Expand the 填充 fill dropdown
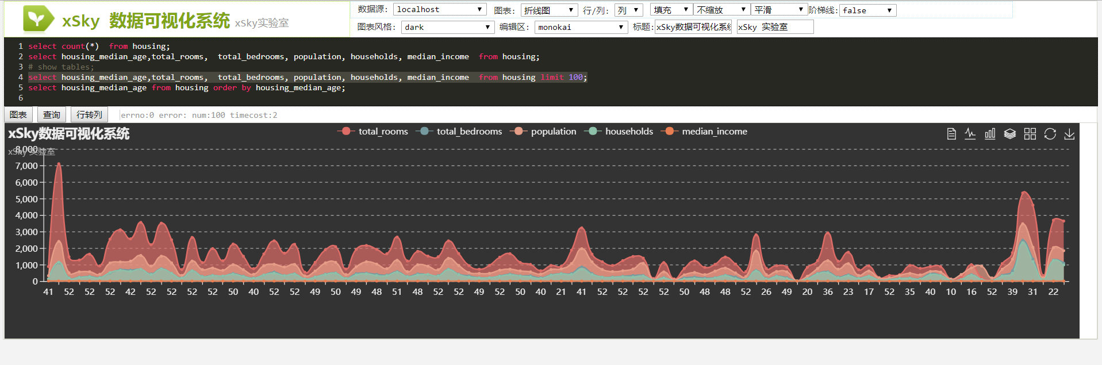Screen dimensions: 1102x365 coord(671,10)
